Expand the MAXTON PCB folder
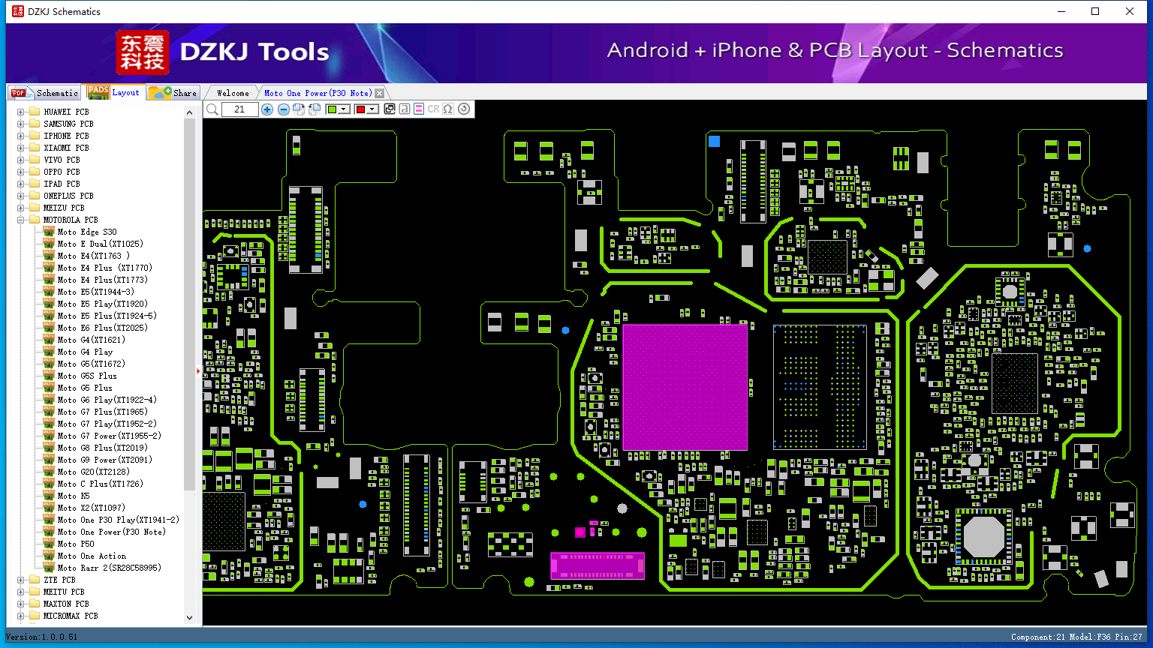This screenshot has height=648, width=1153. pyautogui.click(x=21, y=604)
